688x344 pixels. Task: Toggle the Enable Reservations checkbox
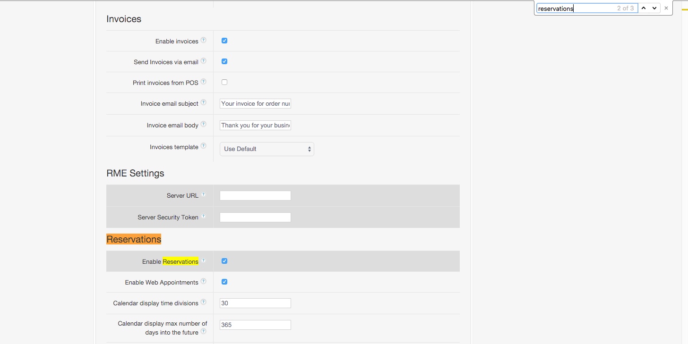pos(224,261)
